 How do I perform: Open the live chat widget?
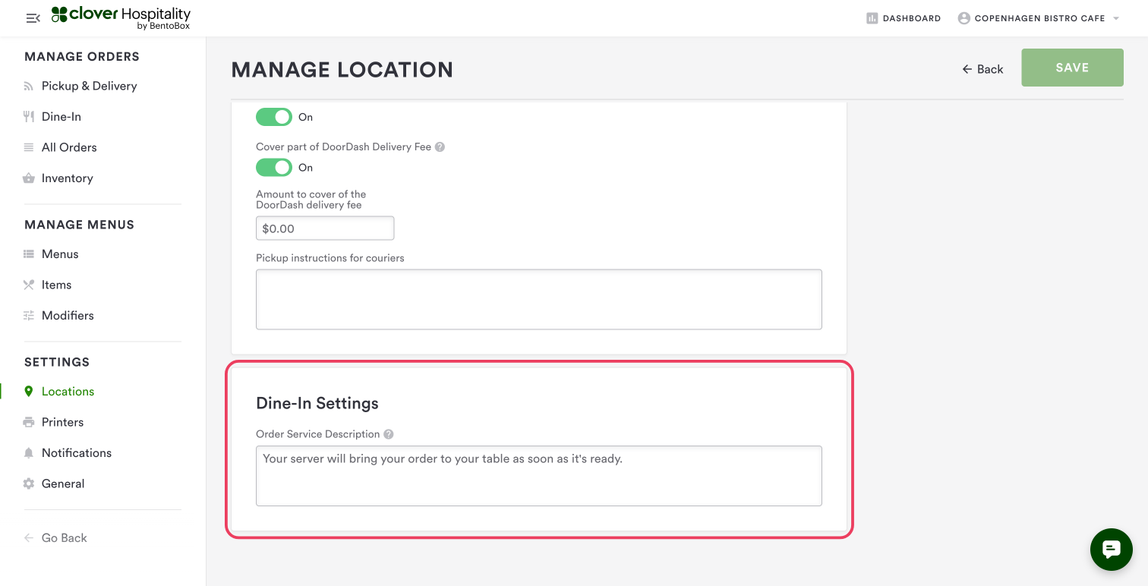[x=1111, y=549]
